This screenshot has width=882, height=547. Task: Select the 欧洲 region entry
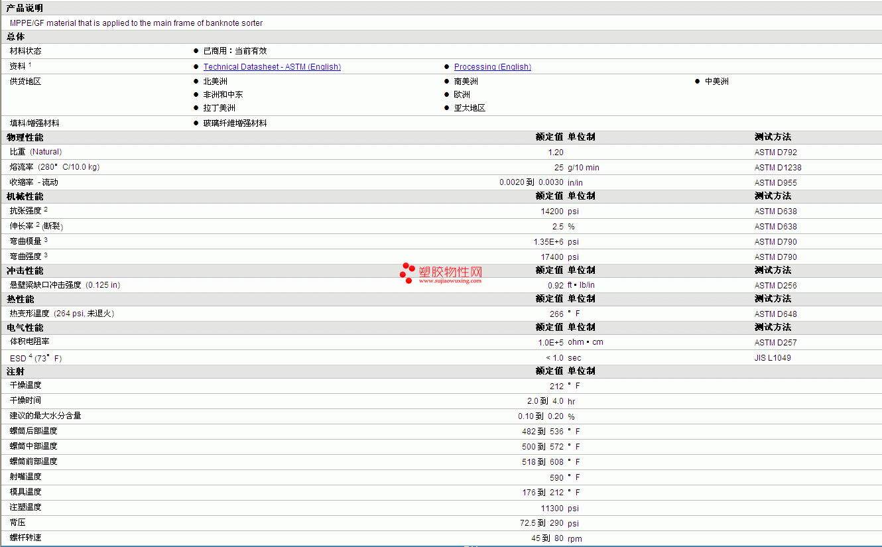(x=462, y=95)
